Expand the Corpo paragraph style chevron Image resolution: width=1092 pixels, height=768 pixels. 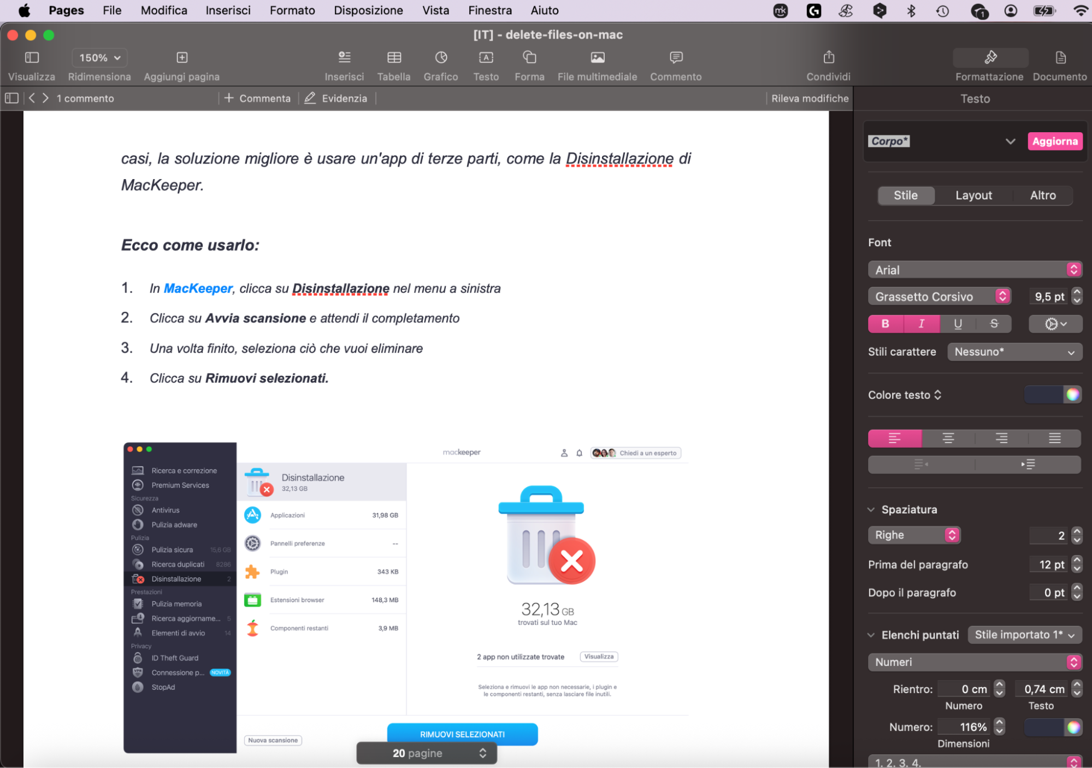1010,141
